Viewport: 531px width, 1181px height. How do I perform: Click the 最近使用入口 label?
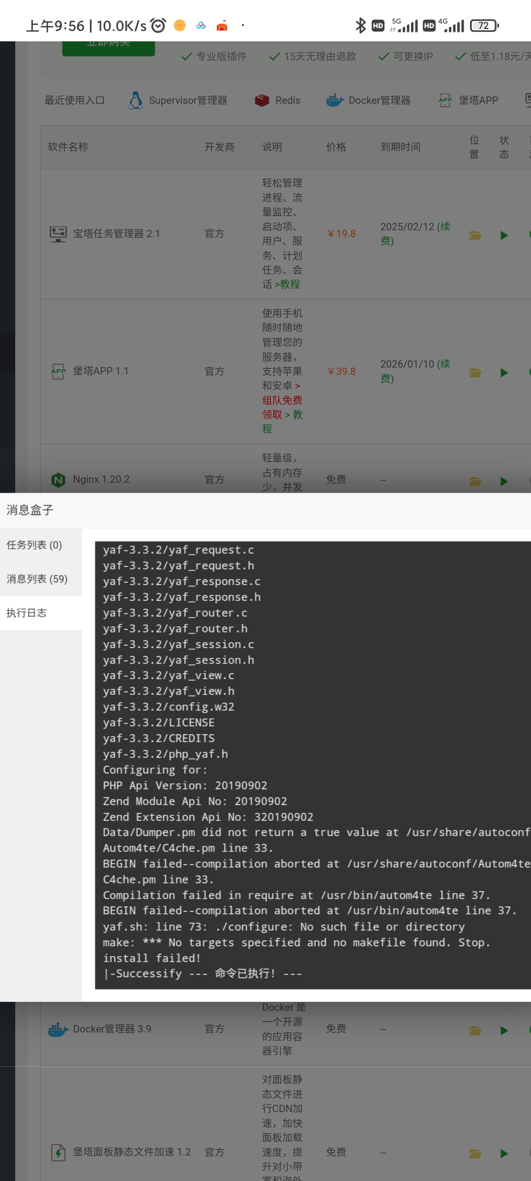pyautogui.click(x=75, y=100)
